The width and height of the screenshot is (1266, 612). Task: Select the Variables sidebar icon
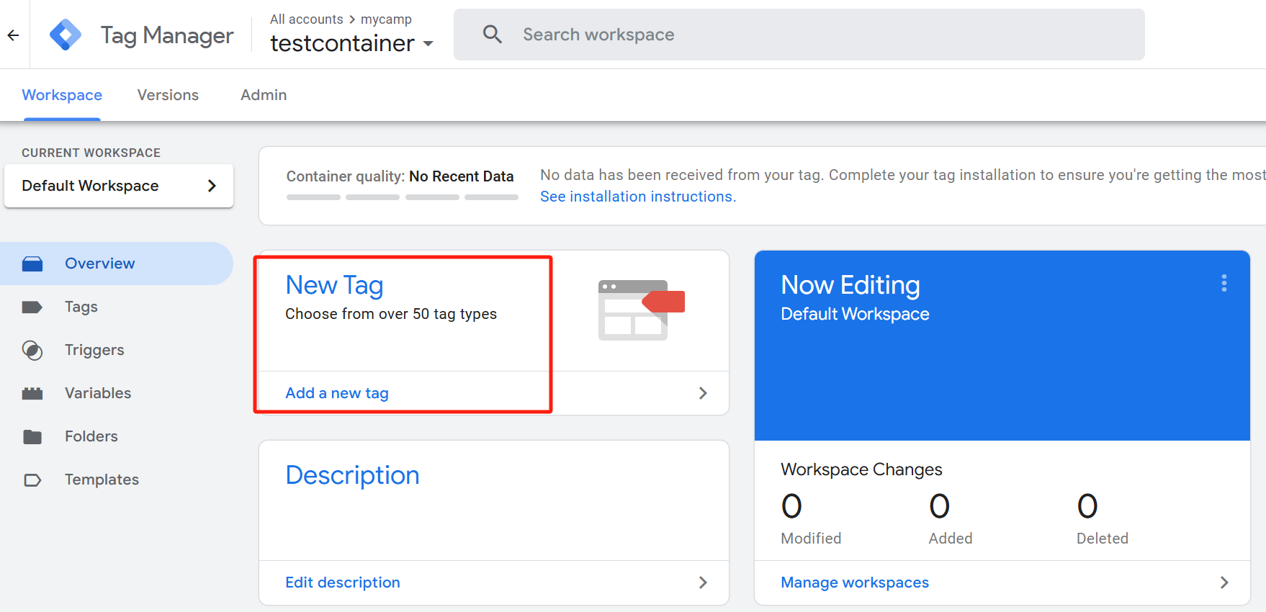pyautogui.click(x=32, y=394)
